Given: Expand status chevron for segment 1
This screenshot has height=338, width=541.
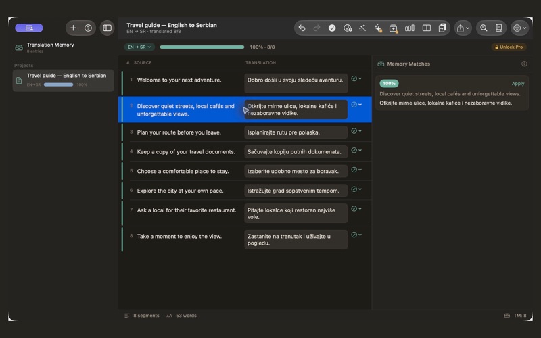Looking at the screenshot, I should pos(360,78).
